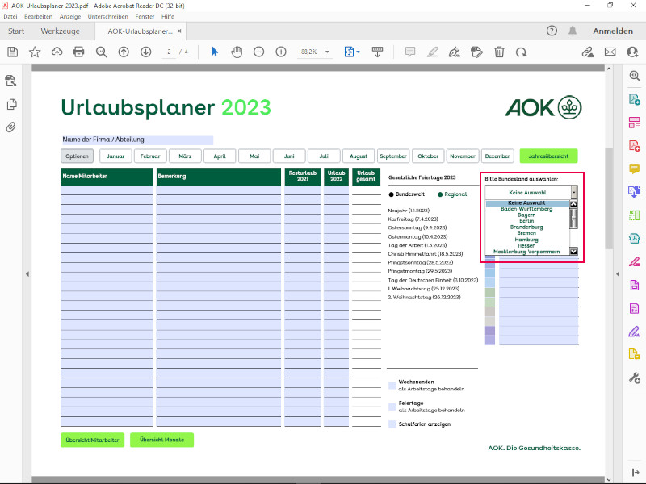Add document to favorites with star icon
This screenshot has height=484, width=646.
coord(35,52)
